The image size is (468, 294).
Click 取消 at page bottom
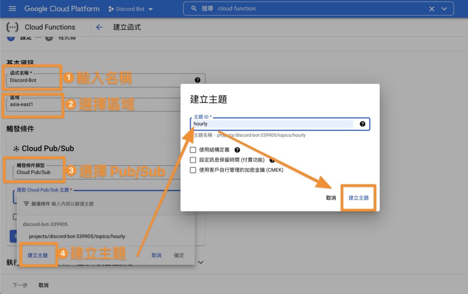[x=43, y=285]
